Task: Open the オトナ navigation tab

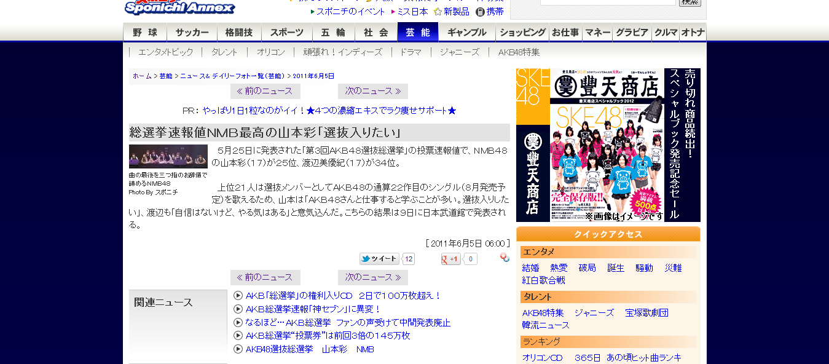Action: (693, 33)
